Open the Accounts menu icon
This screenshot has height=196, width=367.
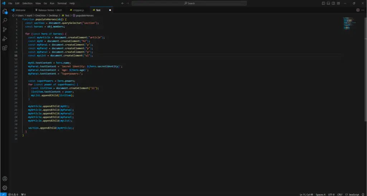tap(5, 179)
